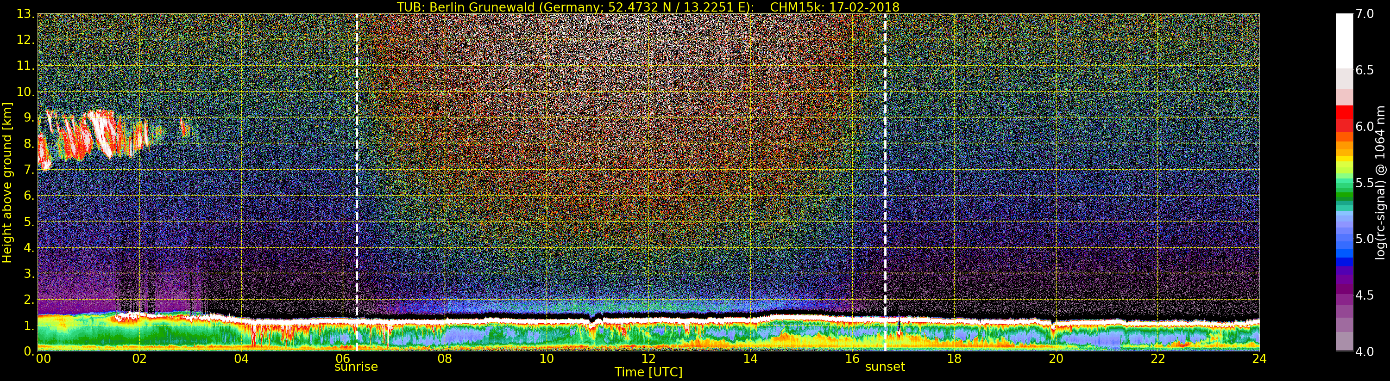
Task: Click the white top of the colorbar
Action: click(1344, 38)
